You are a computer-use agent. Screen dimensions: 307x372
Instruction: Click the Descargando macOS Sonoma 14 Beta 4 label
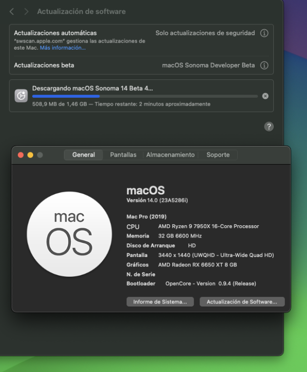pos(93,88)
